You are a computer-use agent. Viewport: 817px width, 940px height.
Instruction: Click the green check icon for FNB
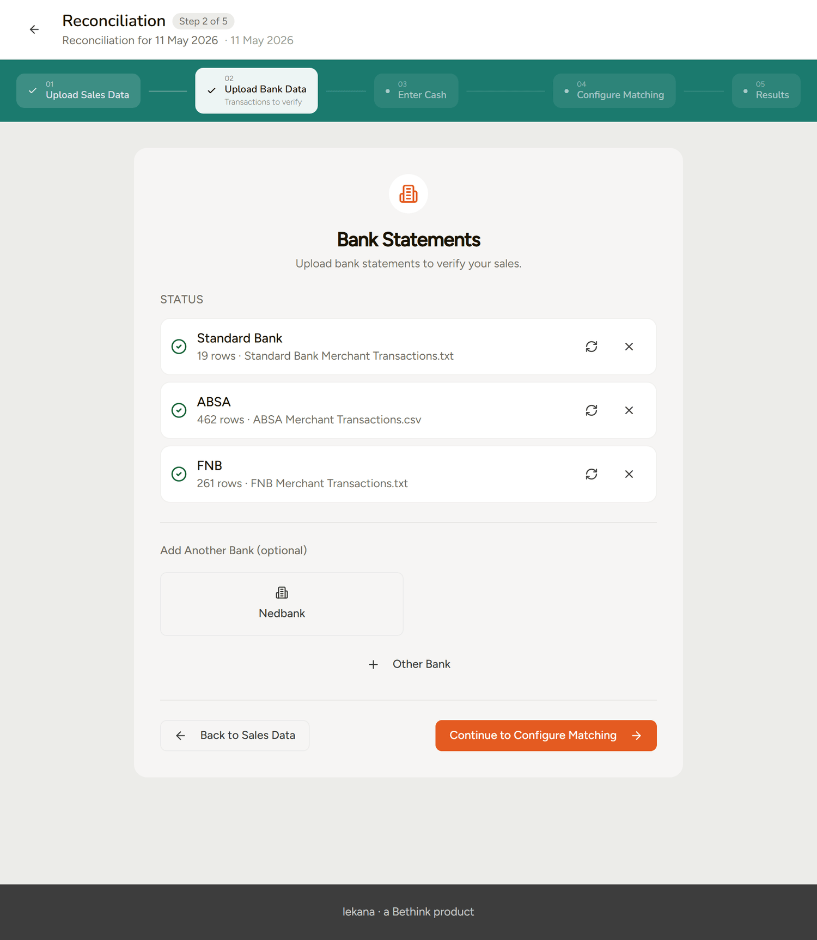[x=179, y=474]
